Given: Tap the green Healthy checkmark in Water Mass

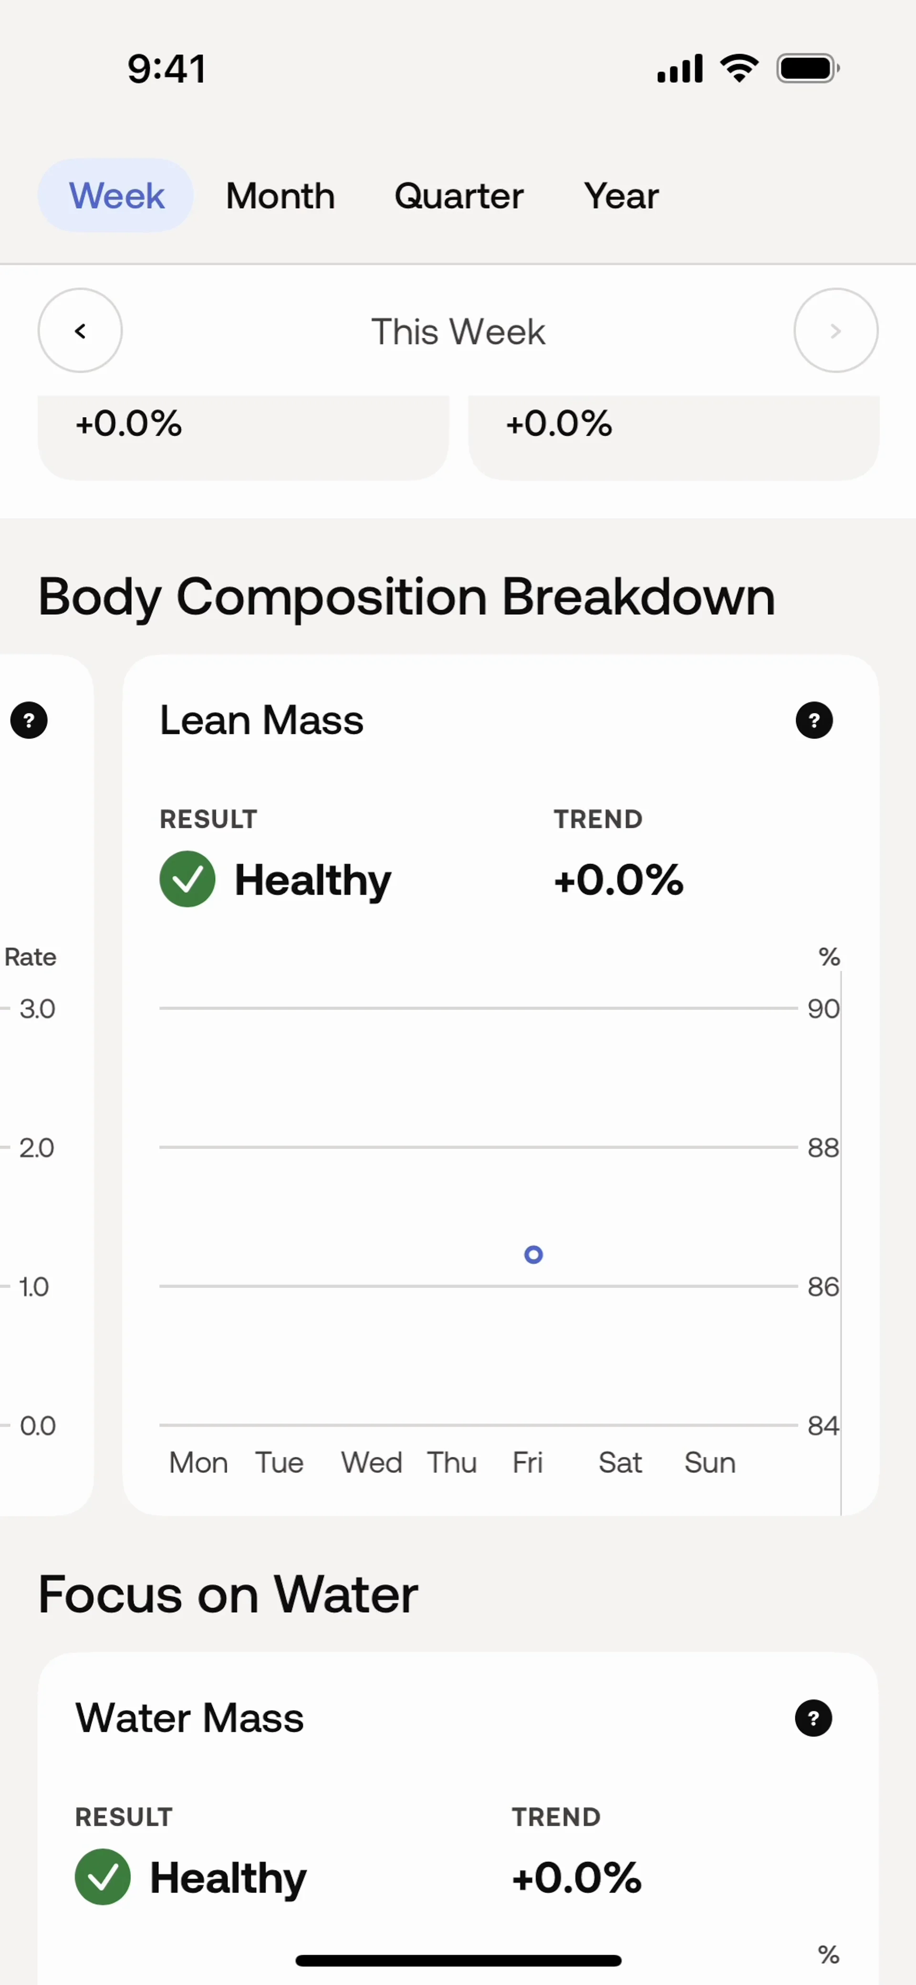Looking at the screenshot, I should [103, 1876].
